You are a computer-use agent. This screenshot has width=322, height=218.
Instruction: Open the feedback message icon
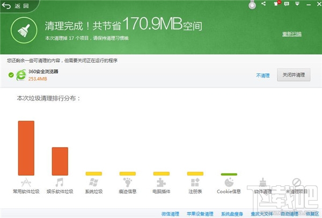pyautogui.click(x=287, y=4)
